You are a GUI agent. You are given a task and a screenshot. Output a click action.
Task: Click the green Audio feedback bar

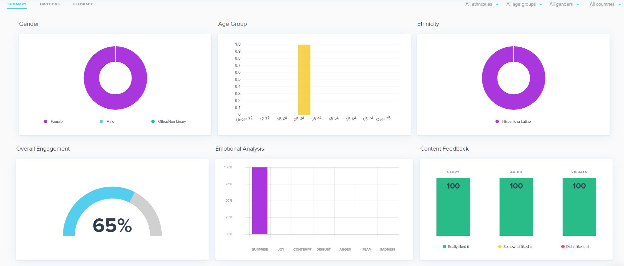(516, 207)
